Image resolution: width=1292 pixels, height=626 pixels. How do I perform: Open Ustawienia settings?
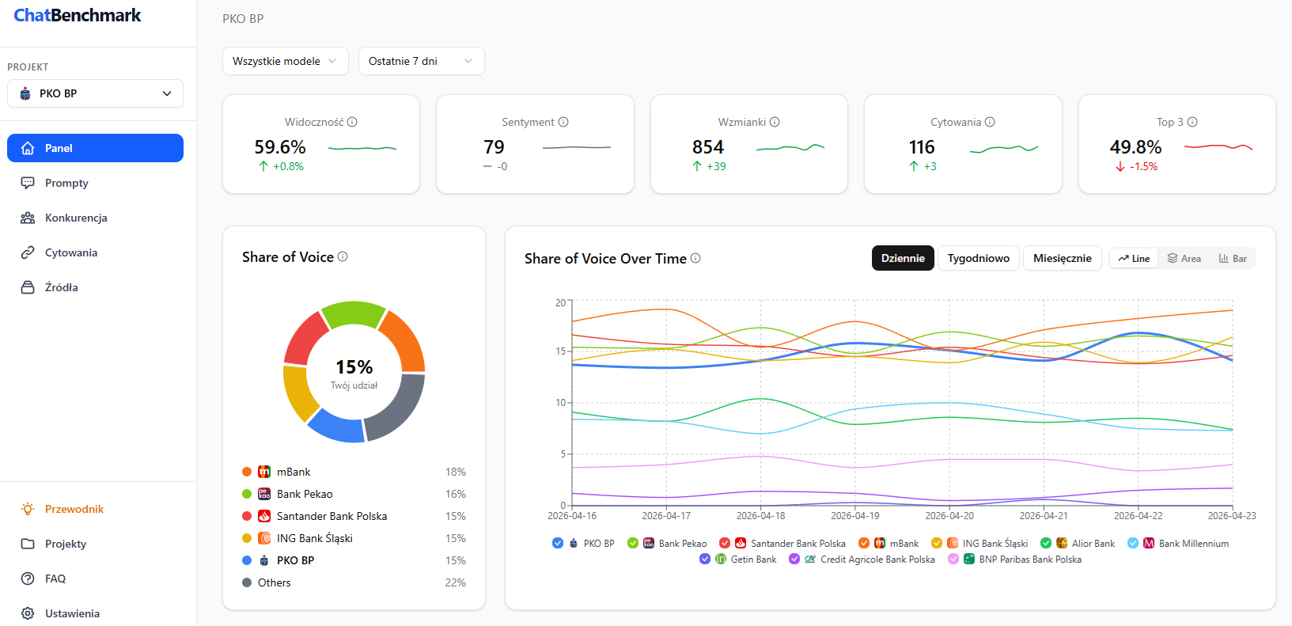click(x=95, y=613)
